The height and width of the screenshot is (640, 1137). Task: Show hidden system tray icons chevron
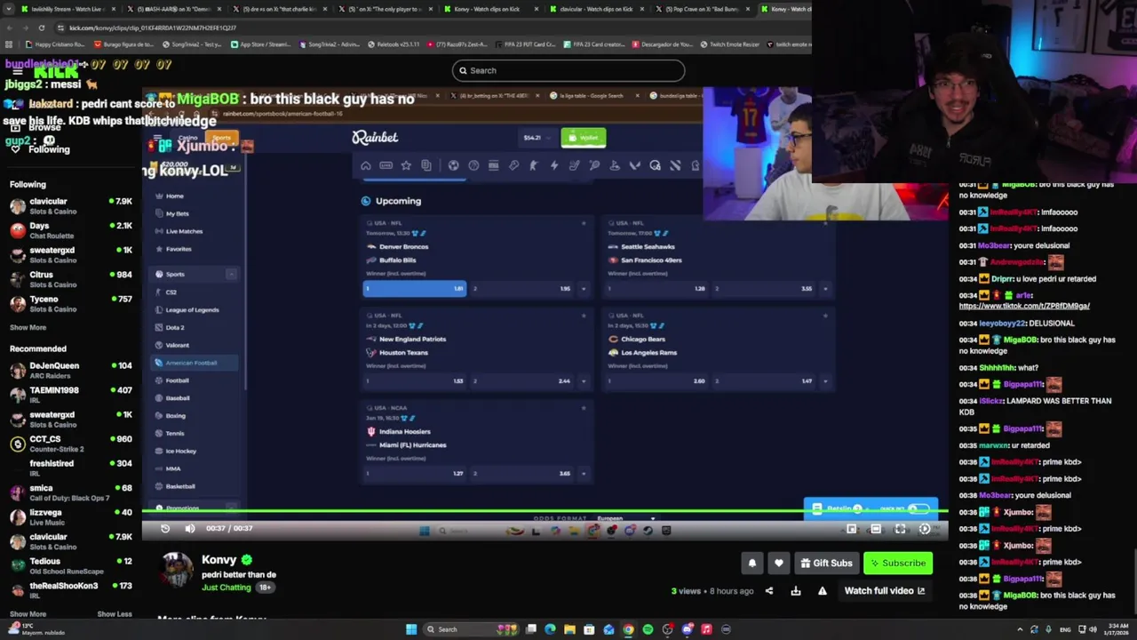1020,629
